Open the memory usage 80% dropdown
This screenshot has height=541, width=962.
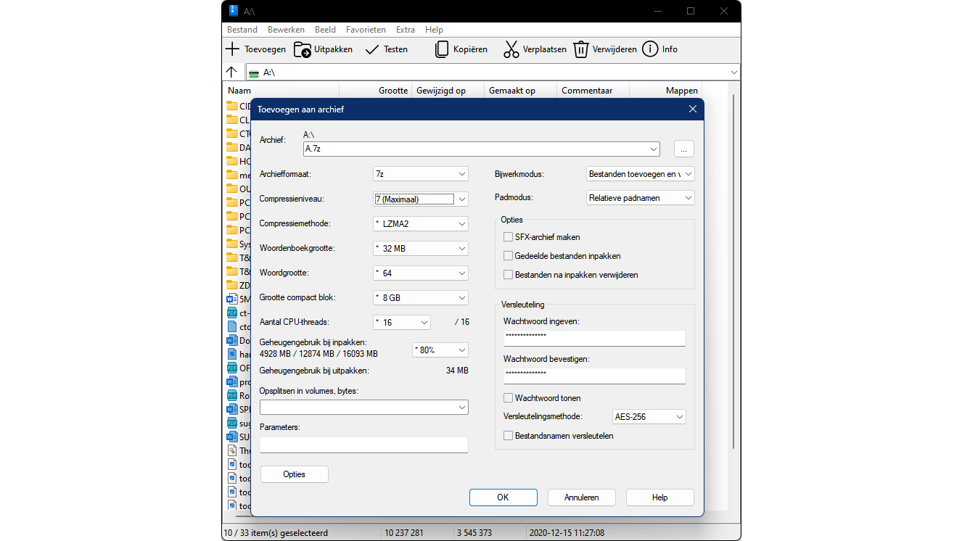(440, 350)
